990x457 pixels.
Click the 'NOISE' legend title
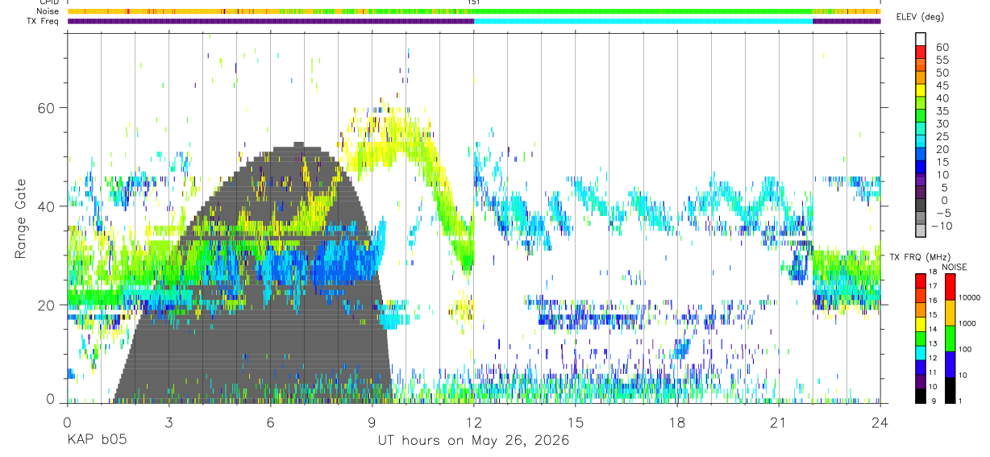953,267
